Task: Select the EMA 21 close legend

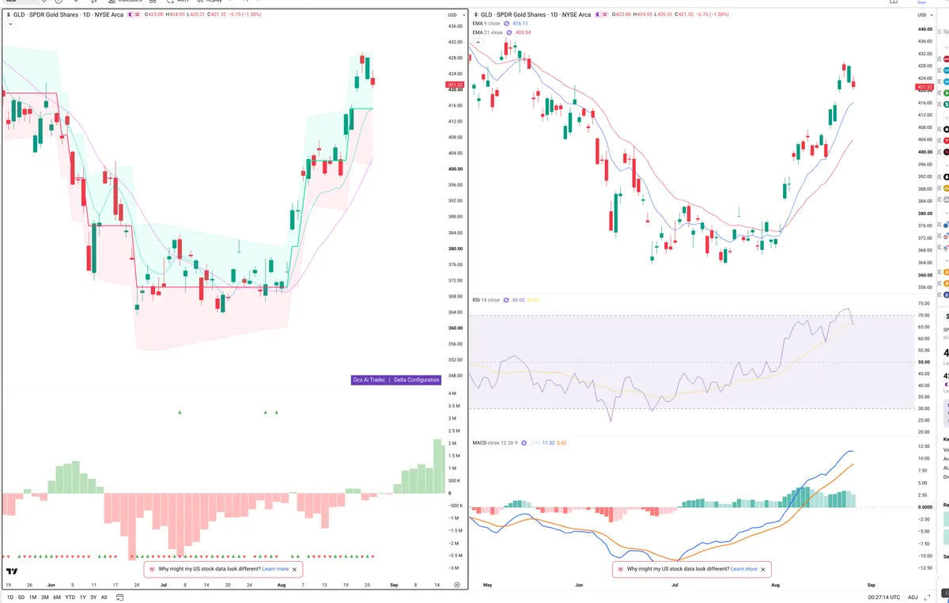Action: [487, 32]
